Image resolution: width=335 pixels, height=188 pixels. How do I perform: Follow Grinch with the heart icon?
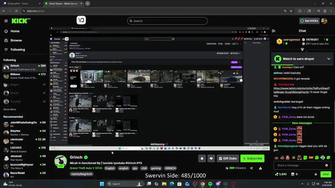coord(211,158)
